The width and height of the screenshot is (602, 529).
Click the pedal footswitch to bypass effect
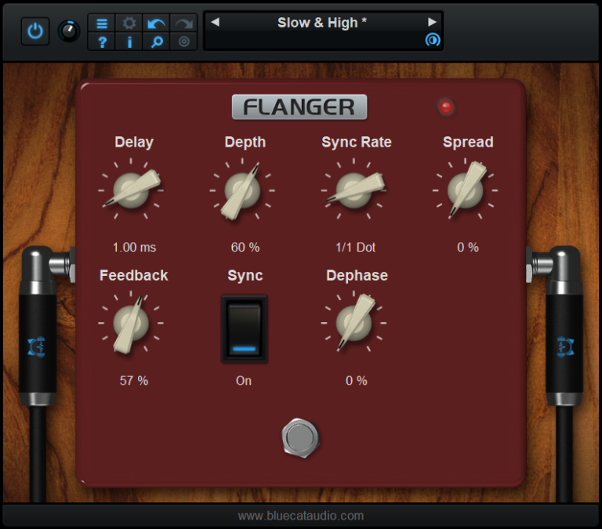(301, 437)
